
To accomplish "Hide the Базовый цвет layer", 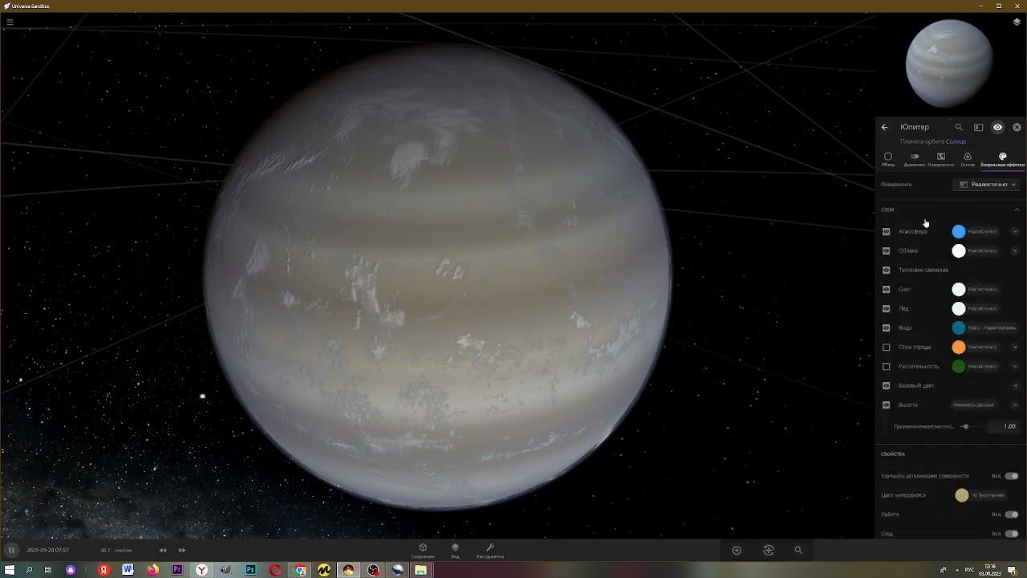I will tap(887, 385).
